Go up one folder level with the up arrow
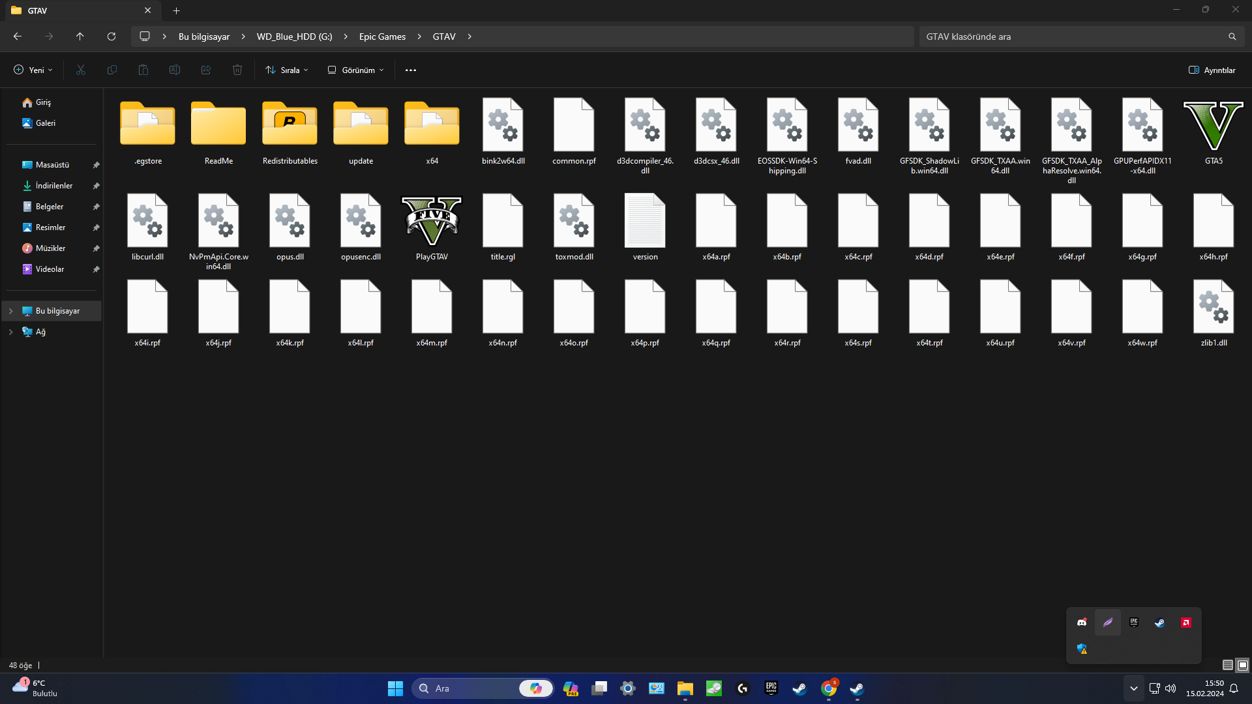The width and height of the screenshot is (1252, 704). pyautogui.click(x=80, y=37)
